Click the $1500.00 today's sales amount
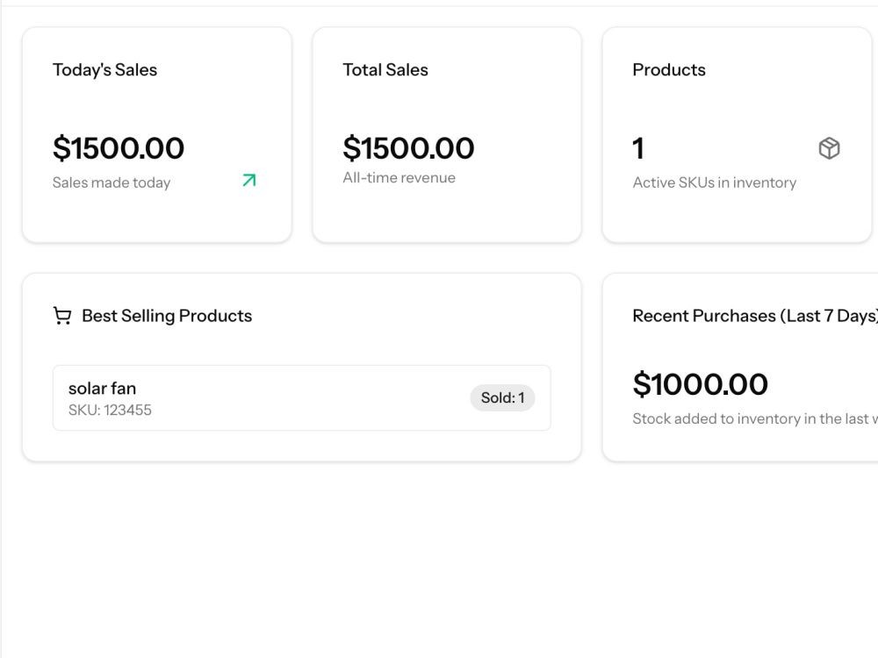The image size is (878, 658). (x=119, y=148)
